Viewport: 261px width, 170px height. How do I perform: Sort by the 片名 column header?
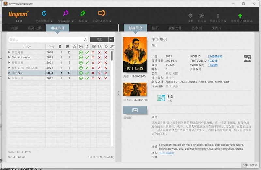27,47
